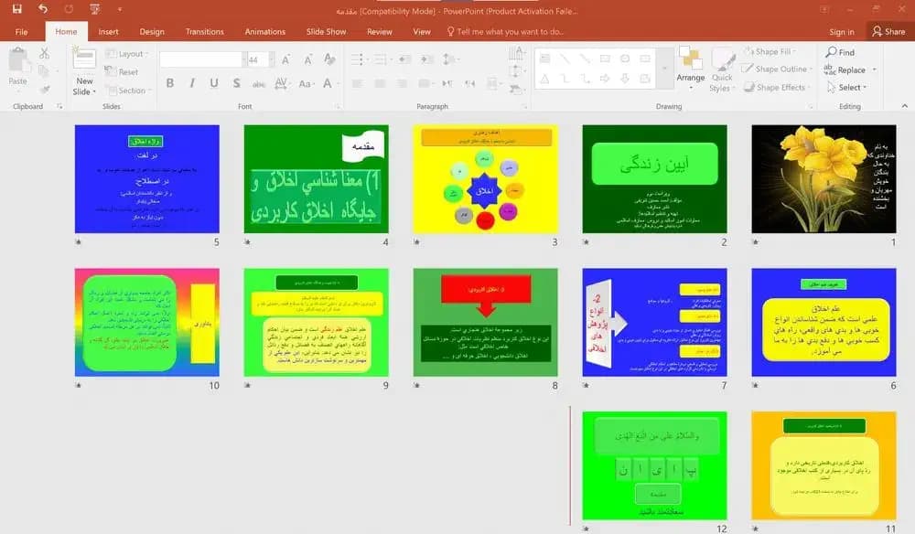This screenshot has height=534, width=915.
Task: Start slideshow from beginning icon
Action: [x=94, y=9]
